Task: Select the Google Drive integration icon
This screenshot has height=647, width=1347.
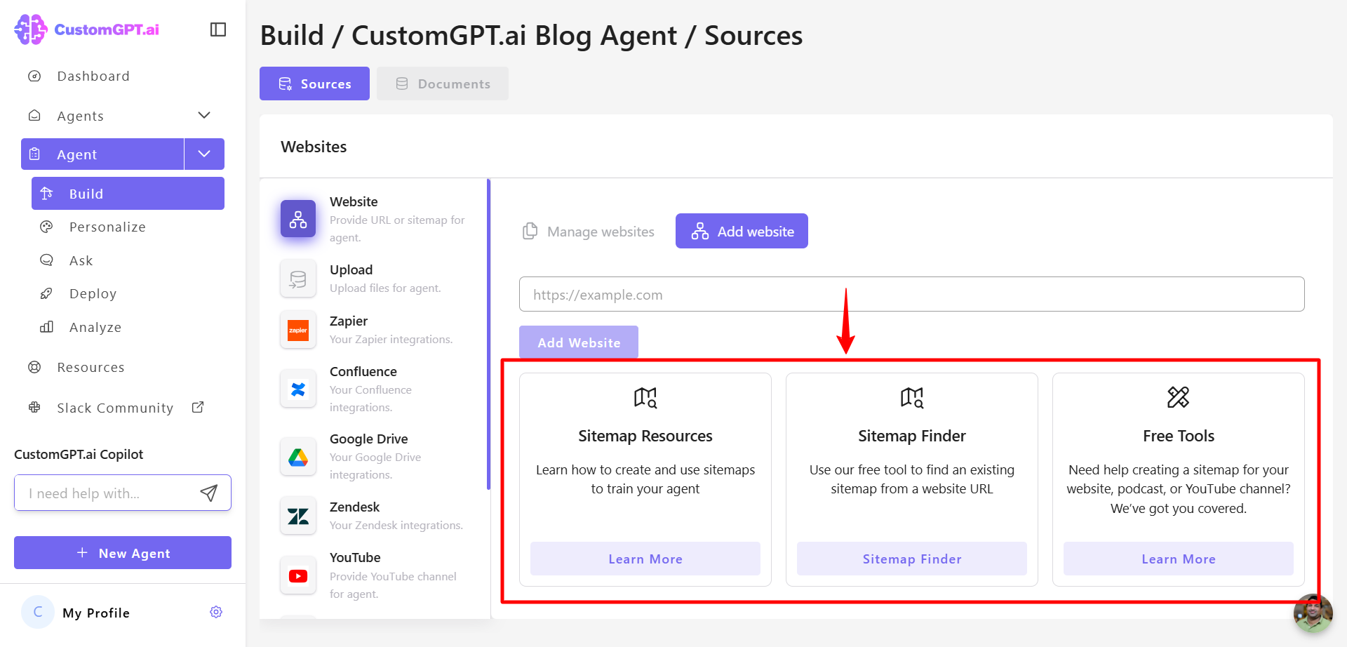Action: pos(298,457)
